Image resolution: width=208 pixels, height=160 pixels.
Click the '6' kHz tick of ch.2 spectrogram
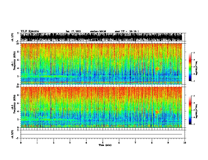pos(18,103)
